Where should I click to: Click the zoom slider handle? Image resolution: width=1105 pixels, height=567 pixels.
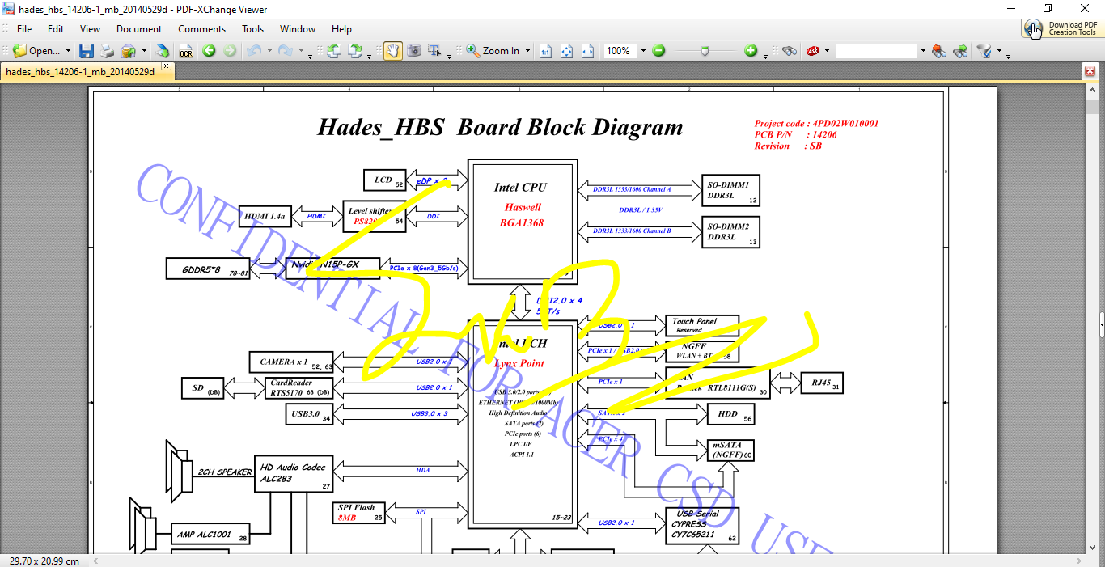click(x=705, y=51)
